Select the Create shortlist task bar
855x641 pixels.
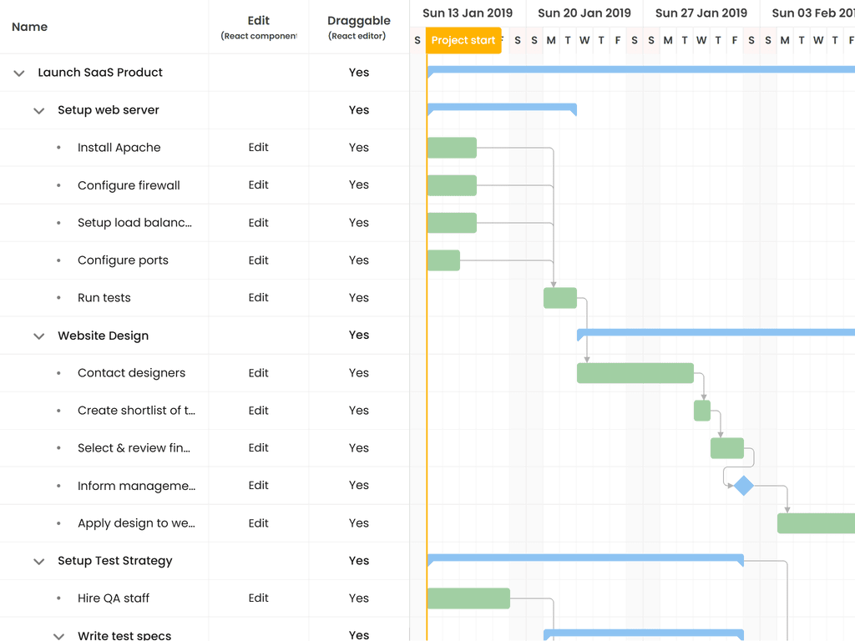(x=701, y=411)
